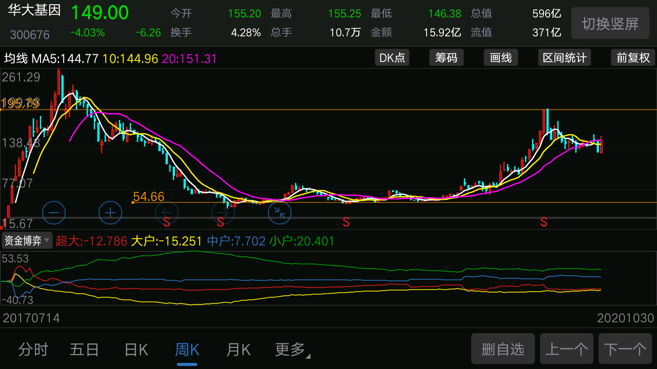Viewport: 657px width, 369px height.
Task: Move chart left with left-arrow icon
Action: pyautogui.click(x=167, y=212)
